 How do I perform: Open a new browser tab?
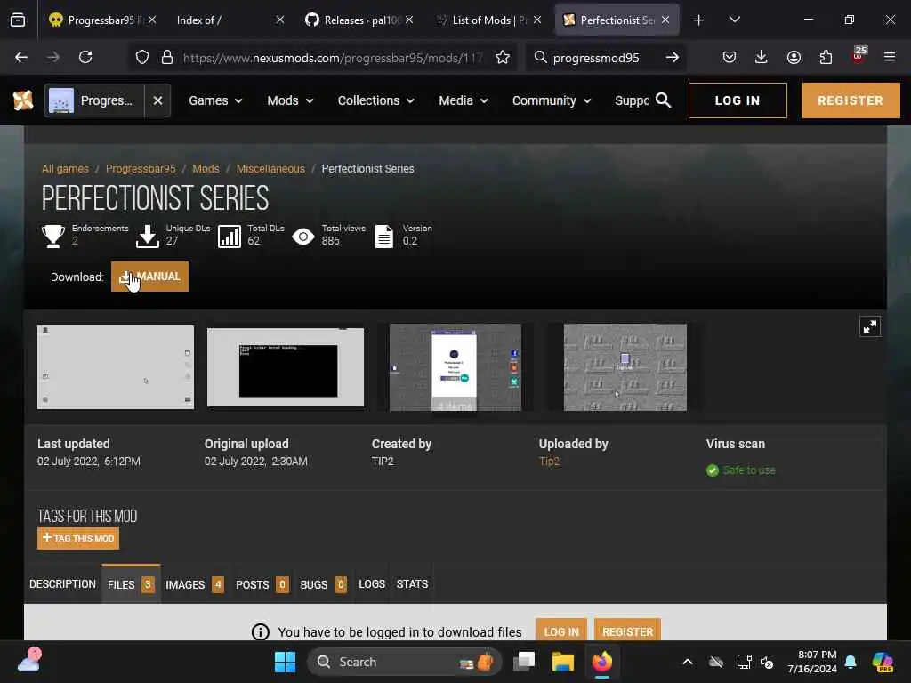click(699, 20)
